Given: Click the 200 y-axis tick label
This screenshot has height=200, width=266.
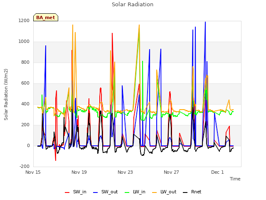Looking at the screenshot, I should click(25, 125).
